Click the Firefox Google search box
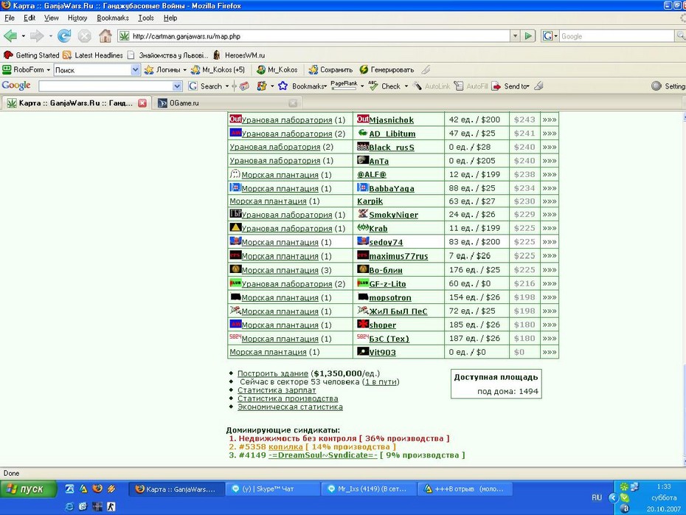The image size is (686, 515). click(x=616, y=36)
